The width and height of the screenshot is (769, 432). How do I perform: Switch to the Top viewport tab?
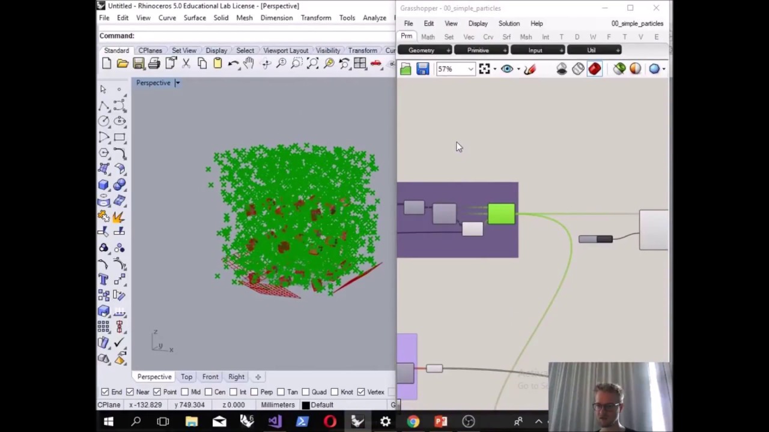pos(186,377)
